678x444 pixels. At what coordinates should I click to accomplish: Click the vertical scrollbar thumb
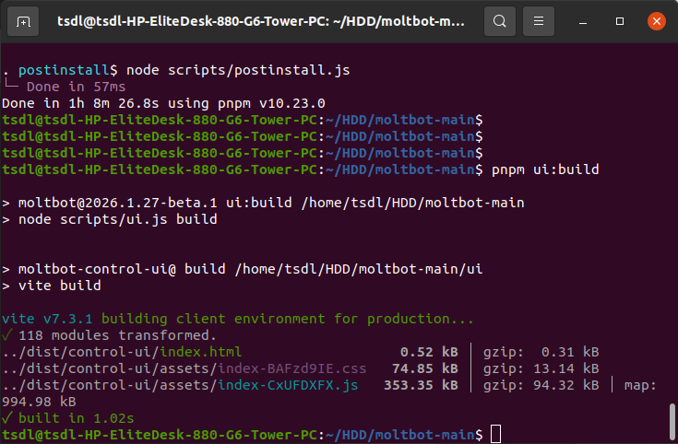671,423
